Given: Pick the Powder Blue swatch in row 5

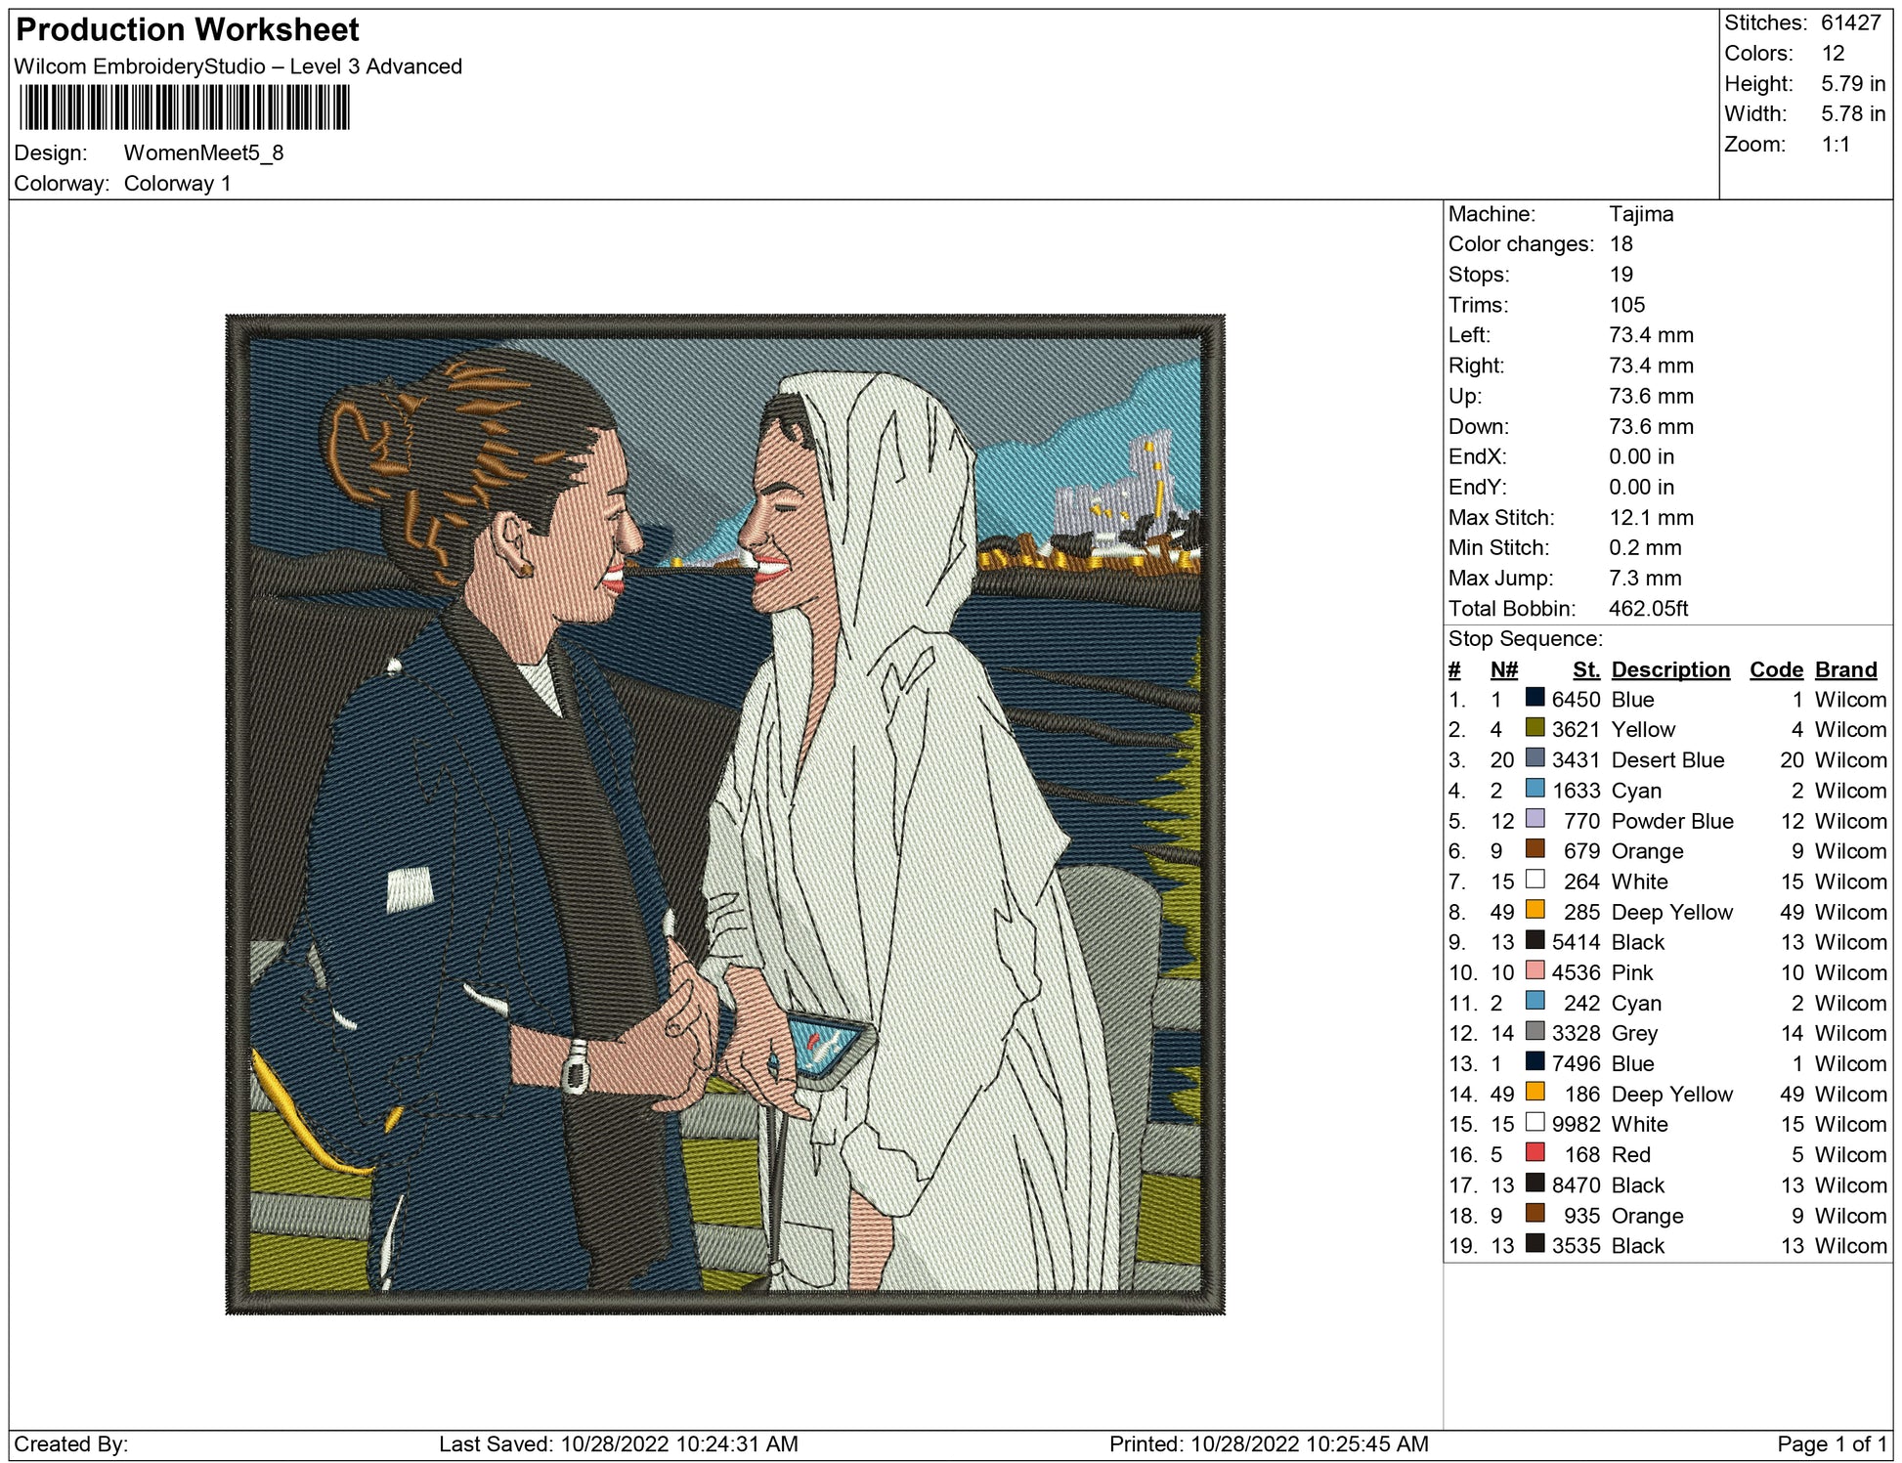Looking at the screenshot, I should pyautogui.click(x=1535, y=819).
